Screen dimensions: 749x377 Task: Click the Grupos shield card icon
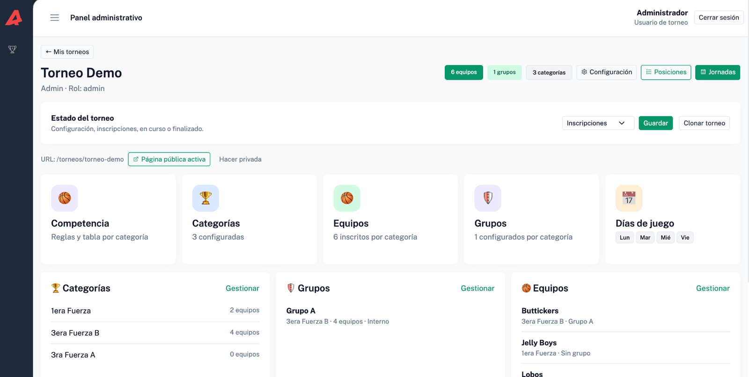[x=488, y=198]
